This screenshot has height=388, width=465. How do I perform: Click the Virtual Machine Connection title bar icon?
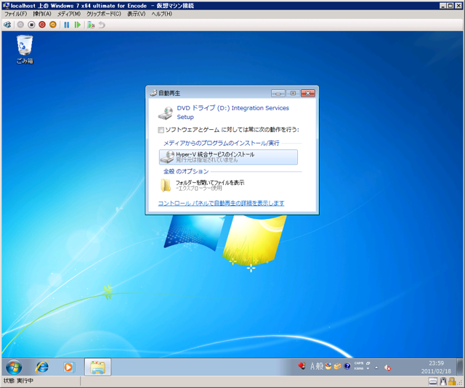[x=6, y=6]
